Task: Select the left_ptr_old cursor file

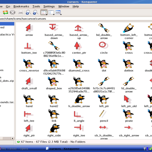Action: point(129,101)
